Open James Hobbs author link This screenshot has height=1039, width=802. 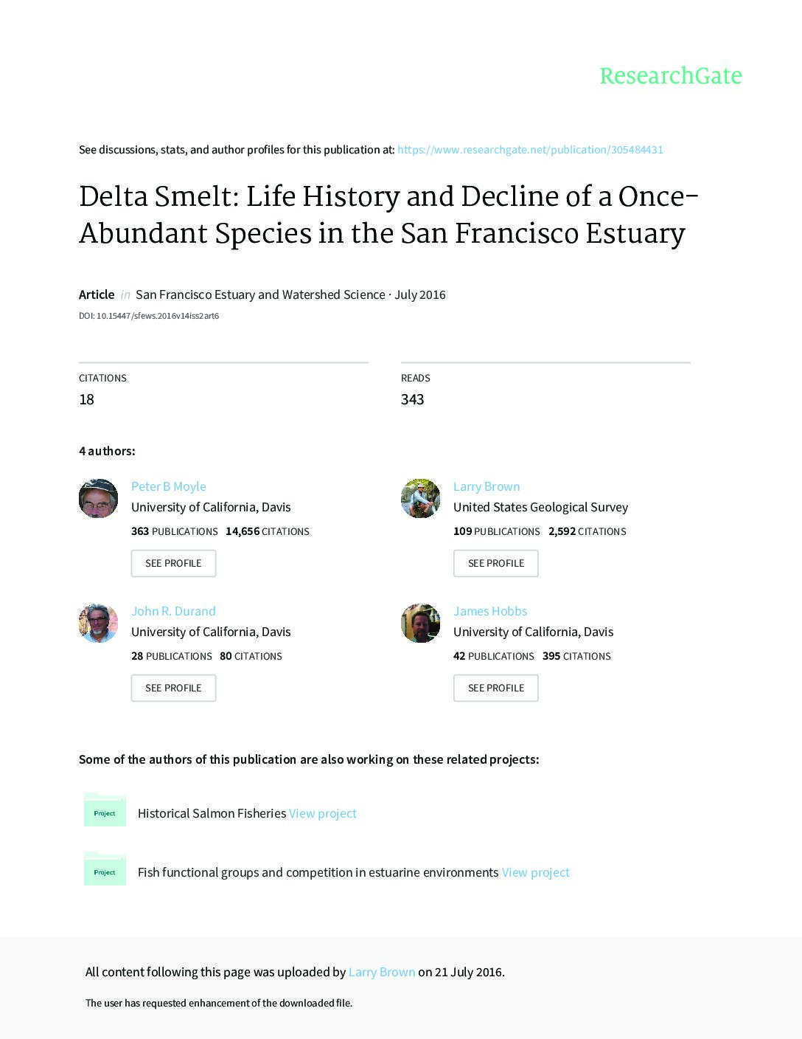(490, 611)
